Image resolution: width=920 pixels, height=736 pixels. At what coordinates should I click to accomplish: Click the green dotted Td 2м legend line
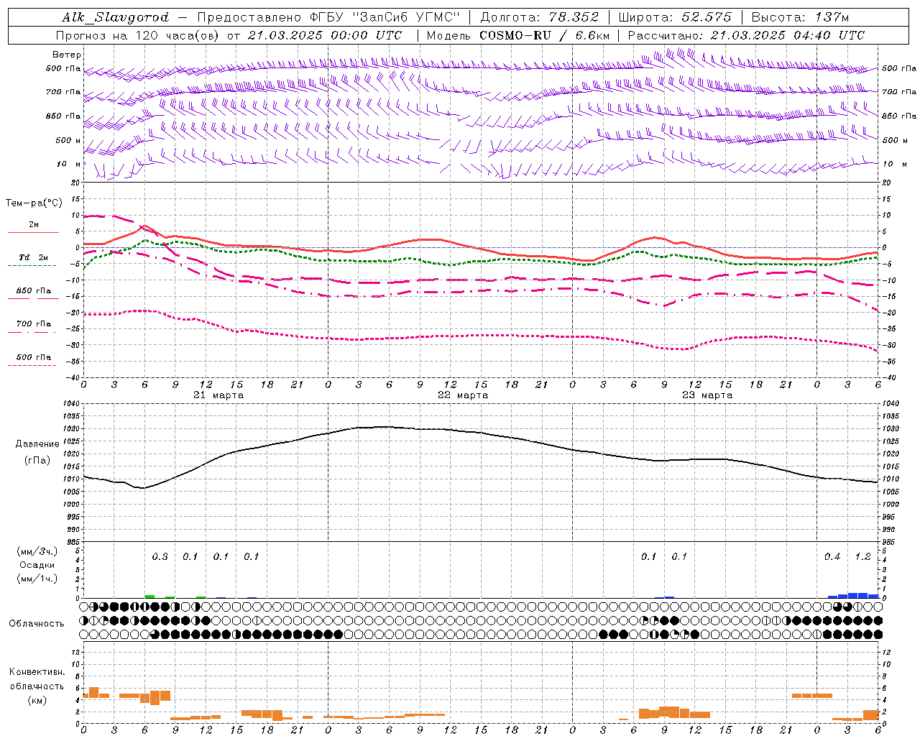(x=33, y=266)
